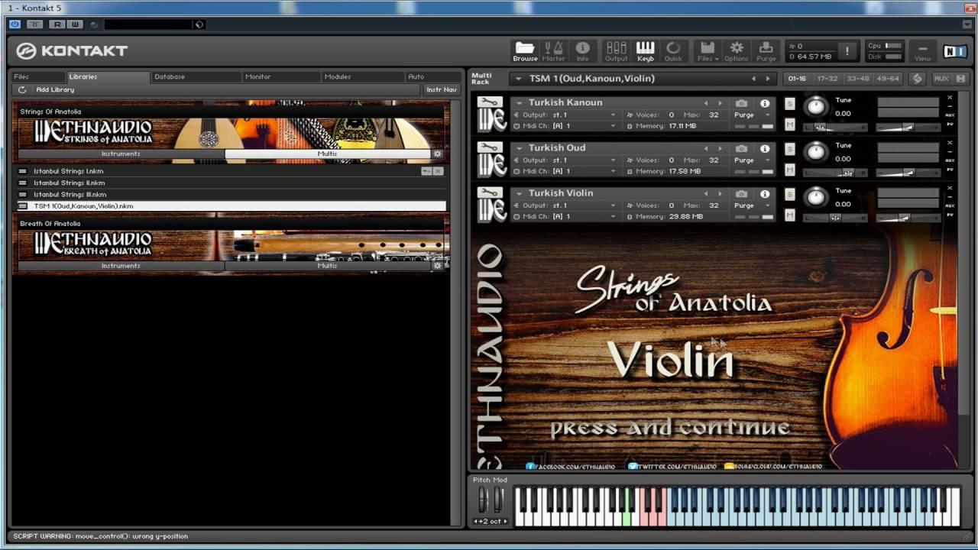Screen dimensions: 978x550
Task: Open the View size menu
Action: (x=922, y=51)
